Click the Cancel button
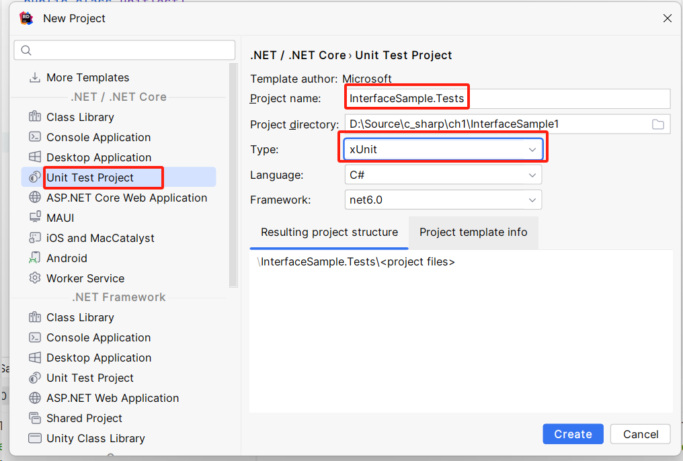Image resolution: width=683 pixels, height=461 pixels. click(x=640, y=434)
